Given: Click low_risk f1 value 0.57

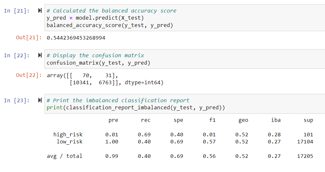Looking at the screenshot, I should tap(209, 142).
